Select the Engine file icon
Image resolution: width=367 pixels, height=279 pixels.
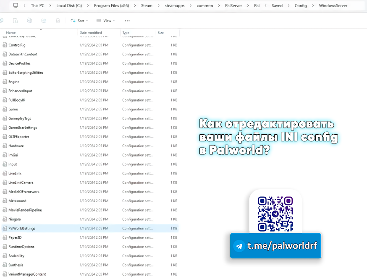point(5,82)
